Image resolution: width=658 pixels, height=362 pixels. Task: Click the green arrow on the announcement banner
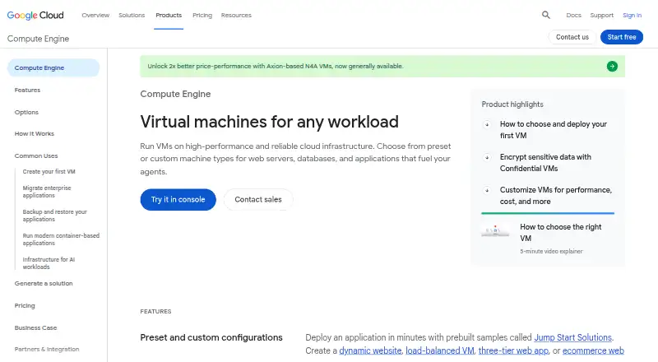click(x=612, y=67)
